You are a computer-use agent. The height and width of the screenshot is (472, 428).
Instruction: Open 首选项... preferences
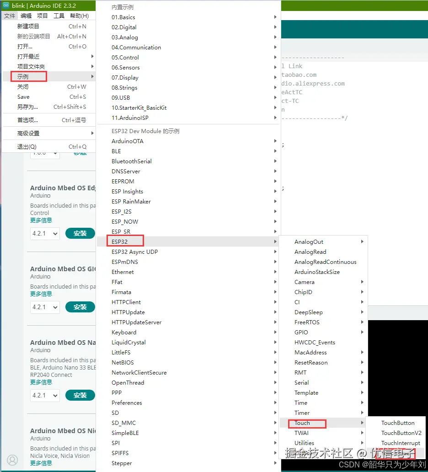pyautogui.click(x=49, y=120)
